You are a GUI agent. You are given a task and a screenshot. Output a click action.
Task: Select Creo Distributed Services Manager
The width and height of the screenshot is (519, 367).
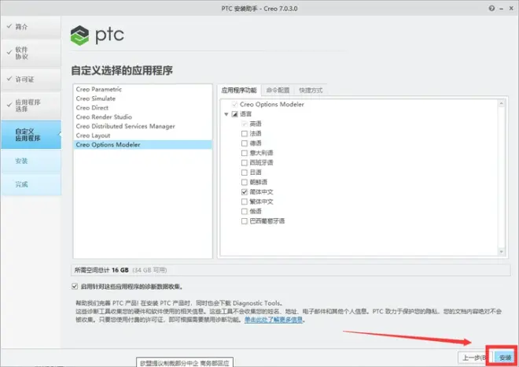142,126
